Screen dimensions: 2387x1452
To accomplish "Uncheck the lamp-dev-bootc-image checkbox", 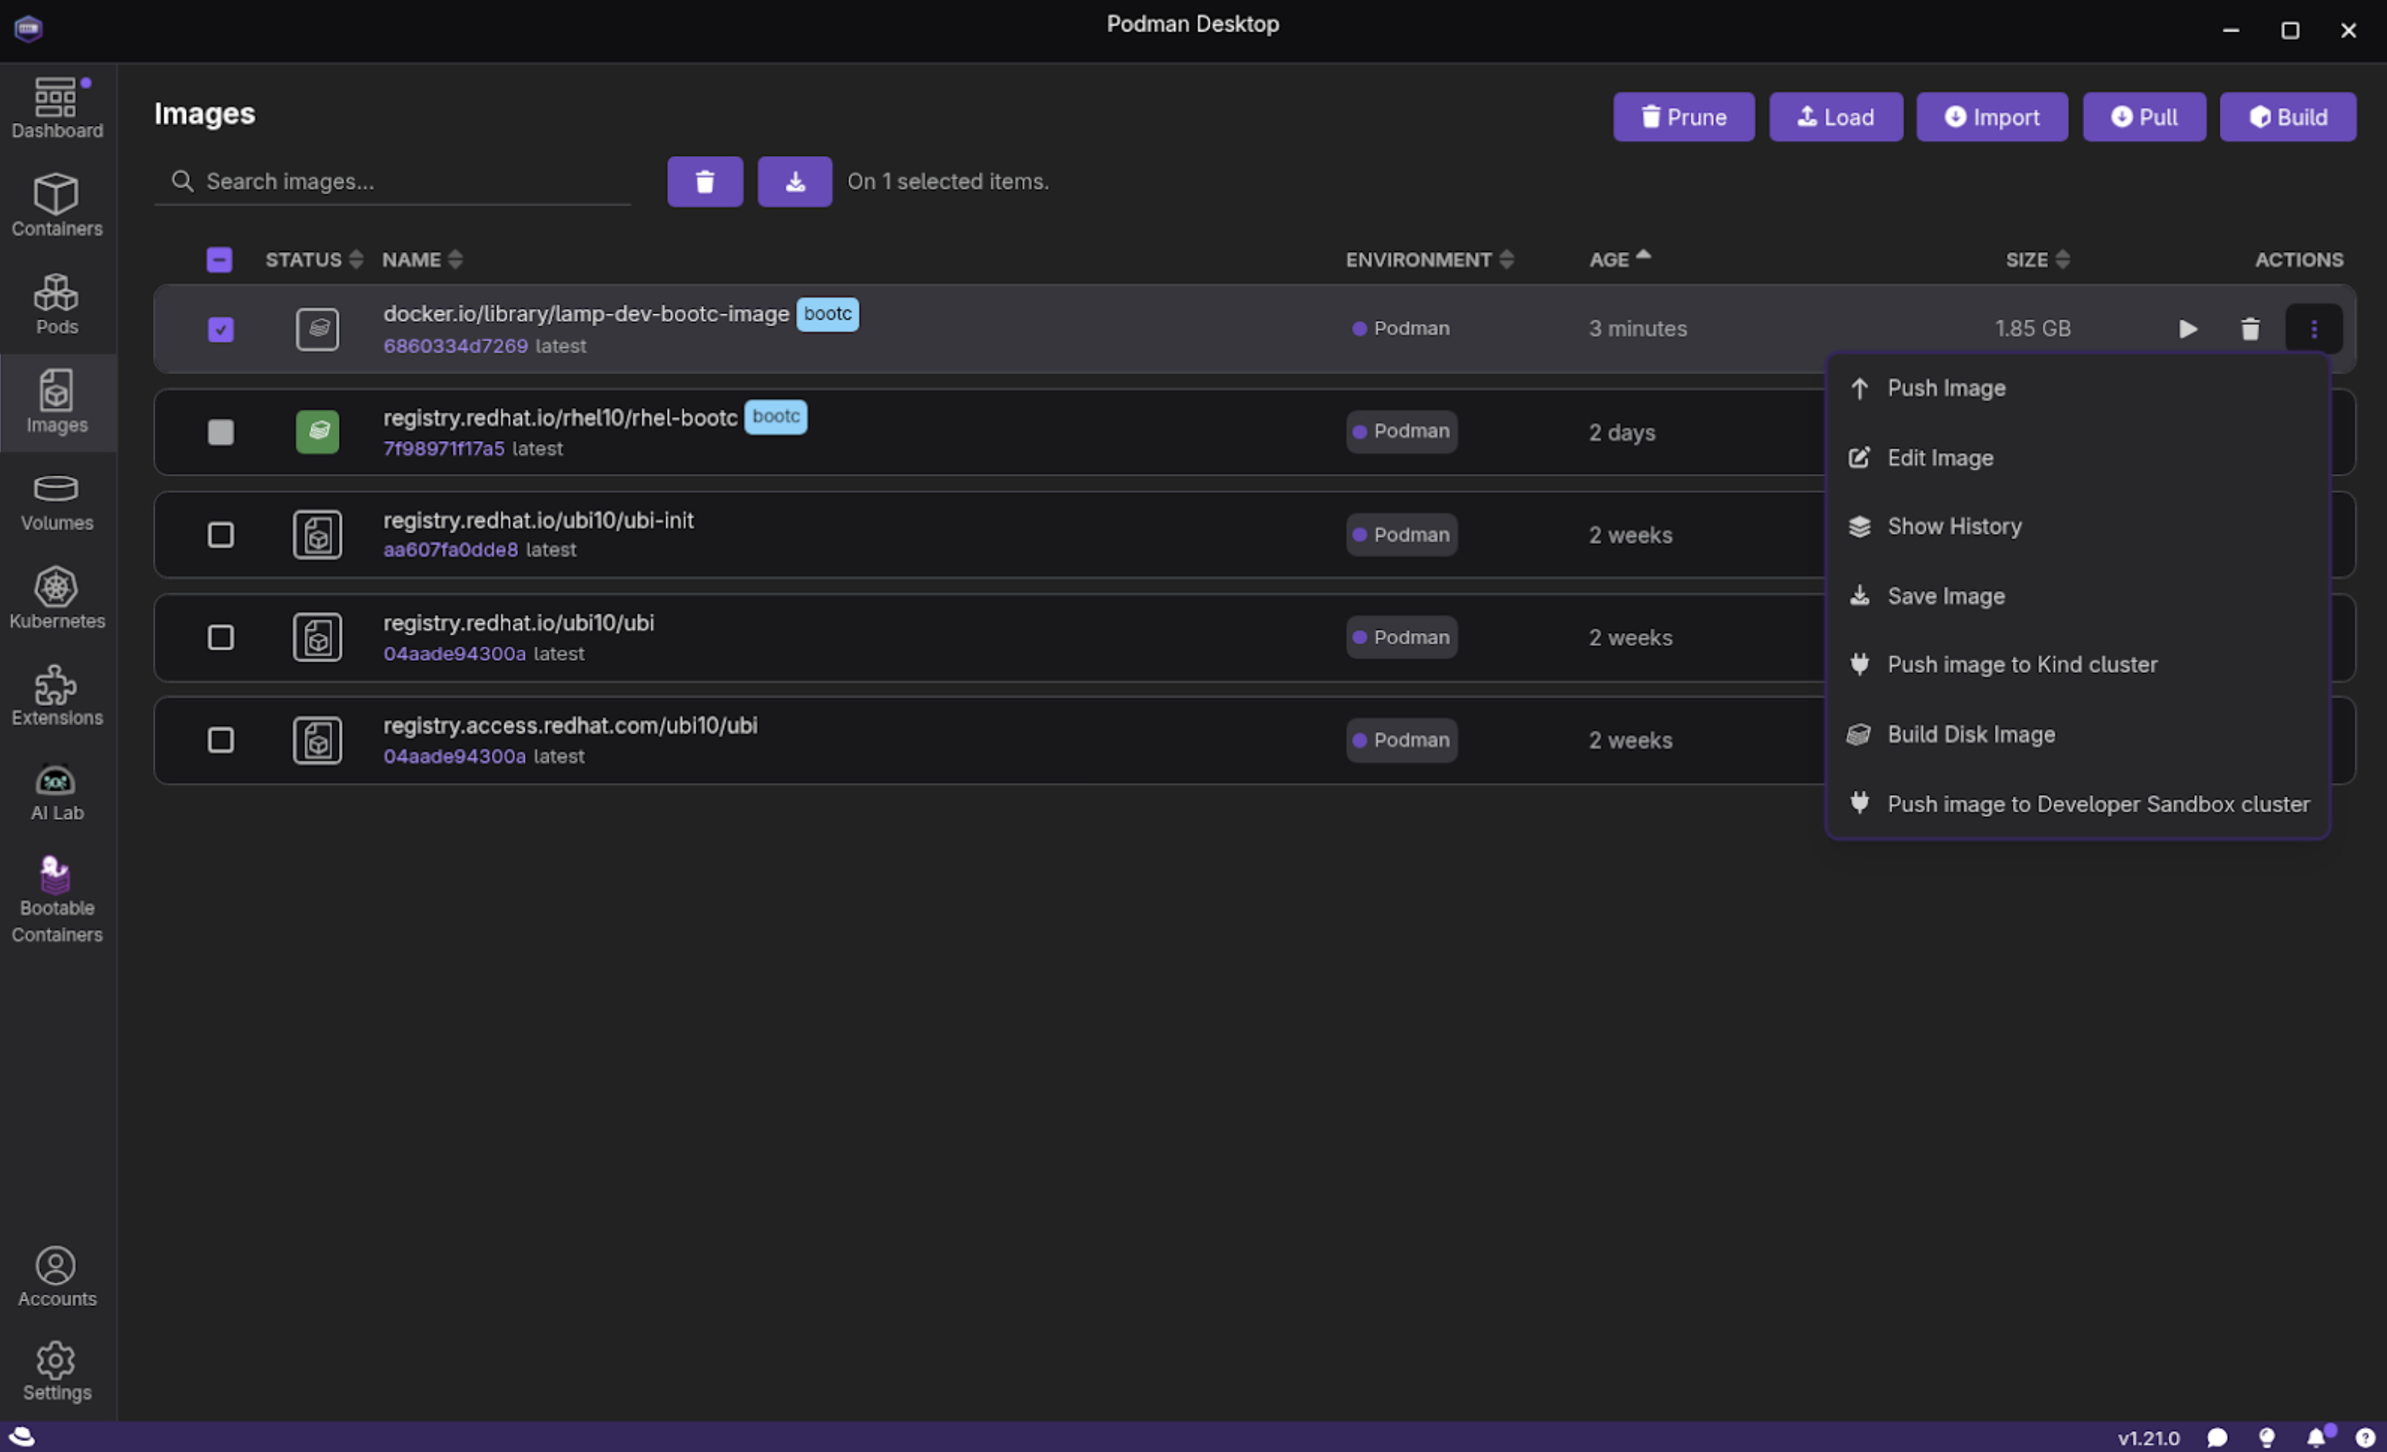I will click(x=221, y=330).
